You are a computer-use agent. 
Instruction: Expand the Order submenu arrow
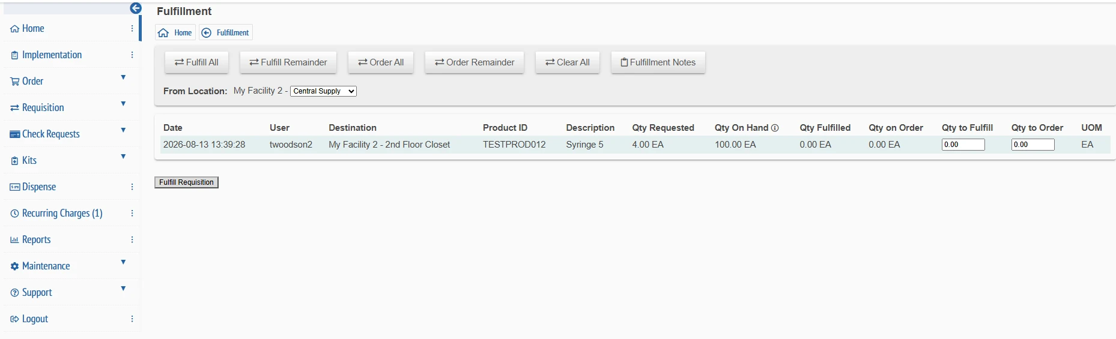pos(123,77)
